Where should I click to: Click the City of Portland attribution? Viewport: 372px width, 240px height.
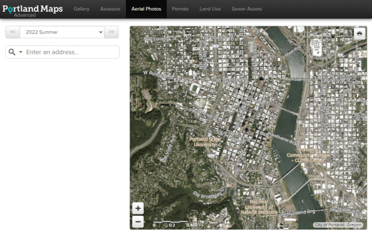click(339, 225)
